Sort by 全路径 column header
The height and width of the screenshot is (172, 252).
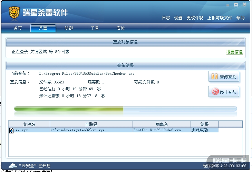coord(91,124)
